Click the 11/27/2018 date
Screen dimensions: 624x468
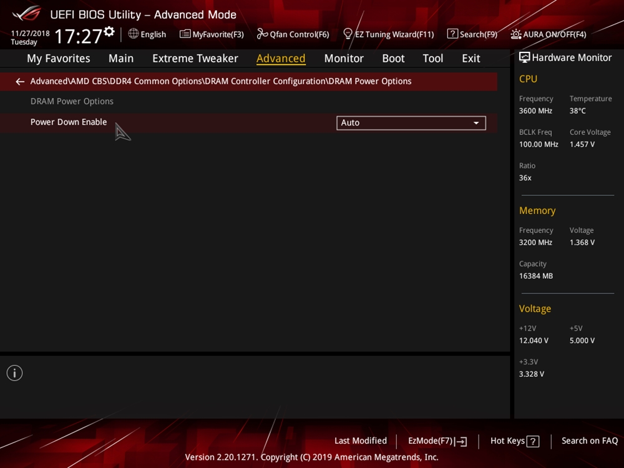click(30, 34)
